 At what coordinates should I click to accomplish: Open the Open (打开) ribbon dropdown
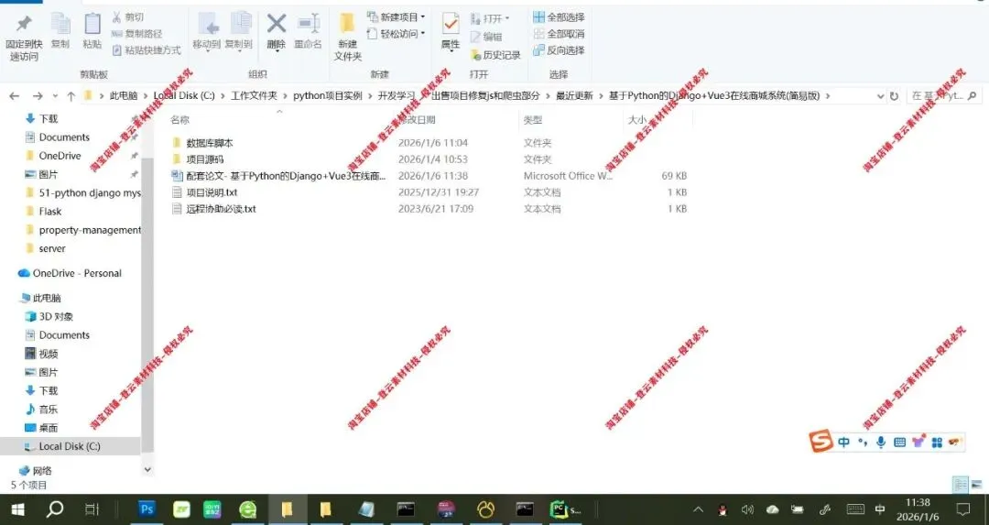490,18
